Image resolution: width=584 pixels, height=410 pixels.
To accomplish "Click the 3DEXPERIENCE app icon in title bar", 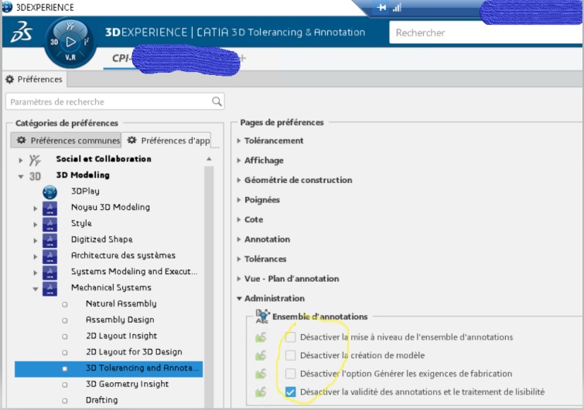I will point(7,7).
